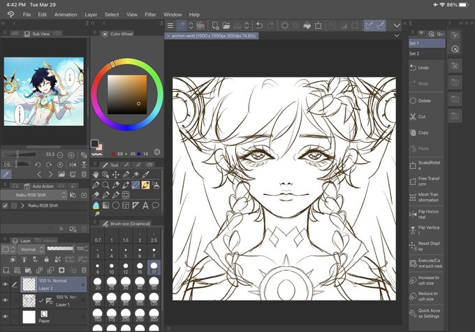Click the New raster layer icon
This screenshot has width=475, height=332.
(6, 270)
